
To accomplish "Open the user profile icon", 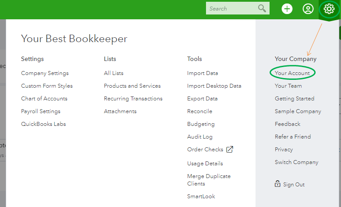I will pyautogui.click(x=308, y=9).
